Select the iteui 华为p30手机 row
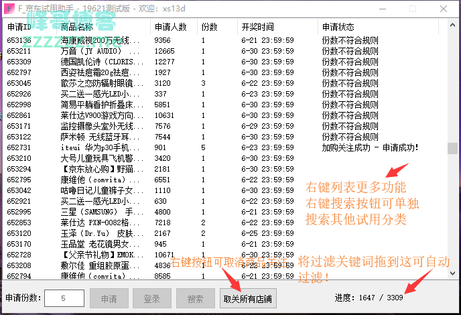 [x=101, y=147]
